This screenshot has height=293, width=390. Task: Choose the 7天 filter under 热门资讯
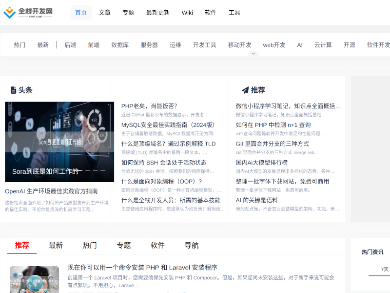(x=385, y=269)
